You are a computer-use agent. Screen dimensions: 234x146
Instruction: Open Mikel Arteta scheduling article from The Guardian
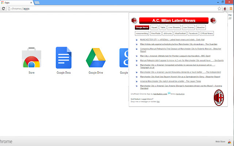click(x=179, y=44)
